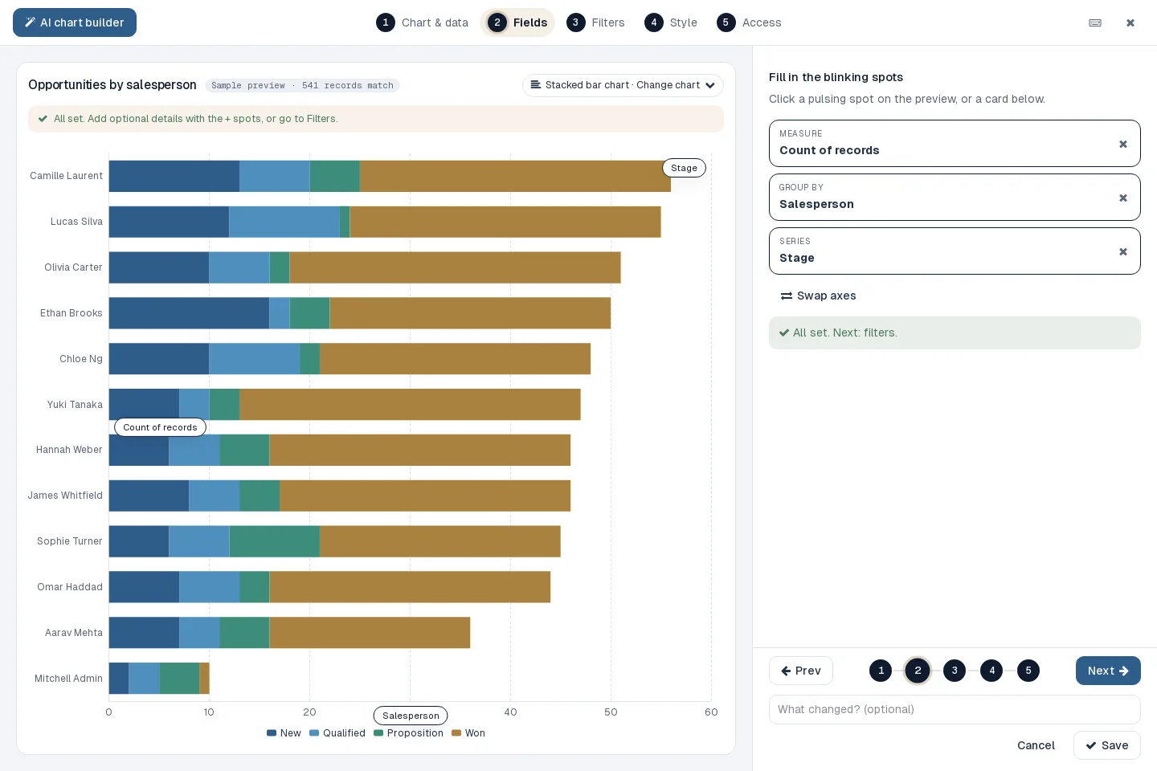Remove the Salesperson group-by field
Viewport: 1157px width, 771px height.
[1123, 198]
